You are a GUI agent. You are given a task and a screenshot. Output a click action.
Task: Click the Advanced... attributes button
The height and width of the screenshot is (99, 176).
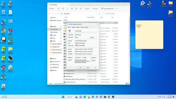tap(94, 57)
